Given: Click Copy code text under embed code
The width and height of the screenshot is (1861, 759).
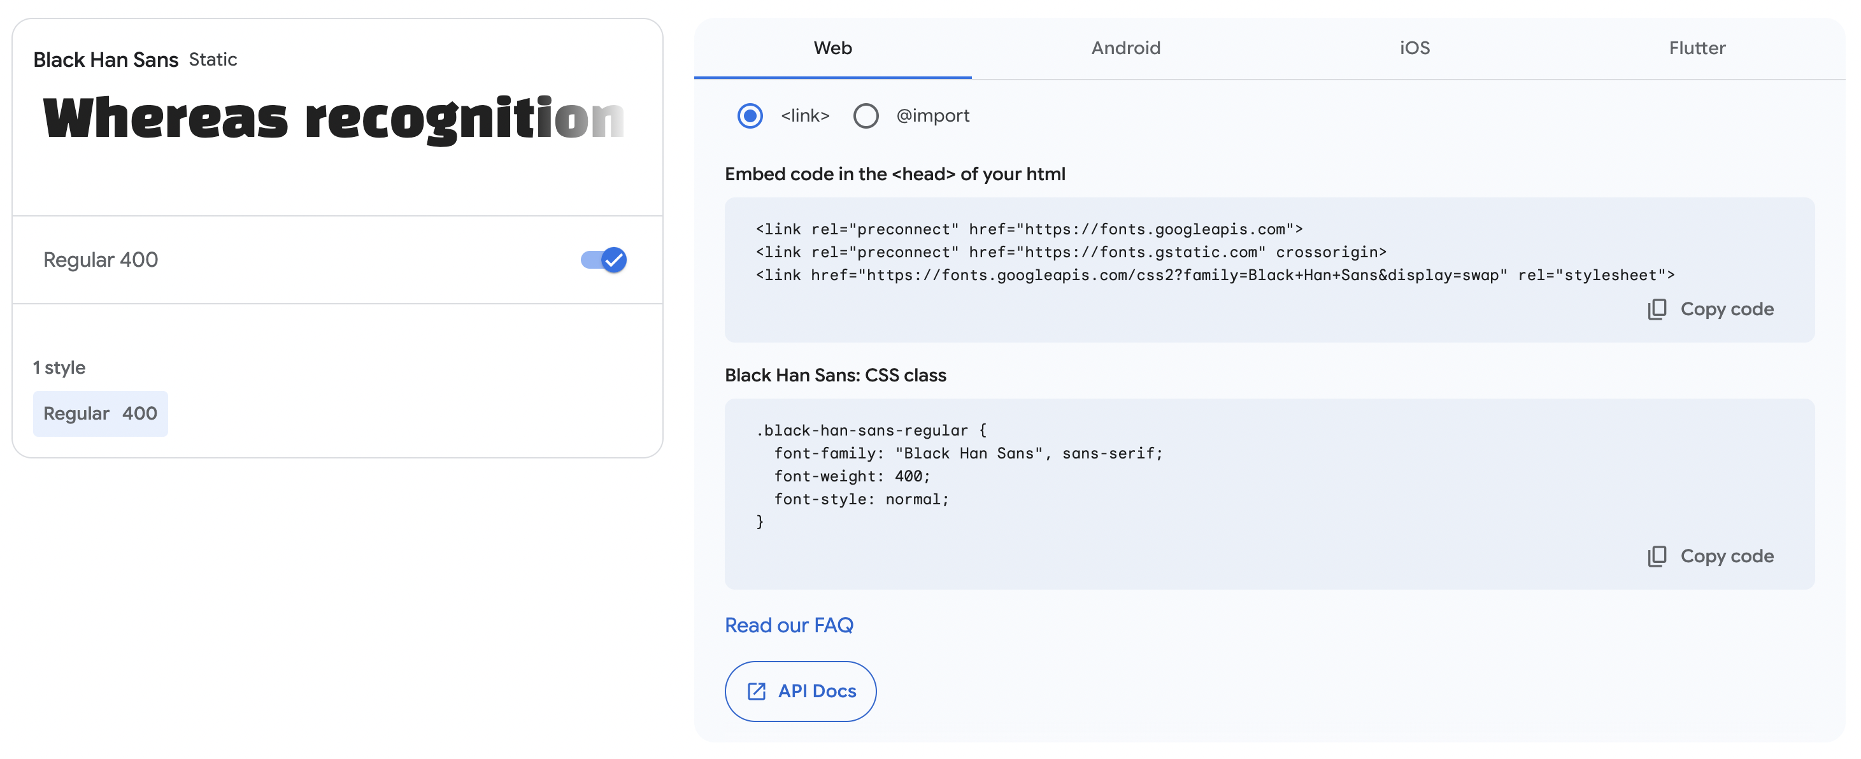Looking at the screenshot, I should click(x=1726, y=309).
